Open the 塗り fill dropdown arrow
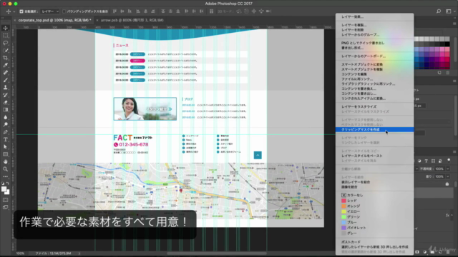 pos(448,176)
